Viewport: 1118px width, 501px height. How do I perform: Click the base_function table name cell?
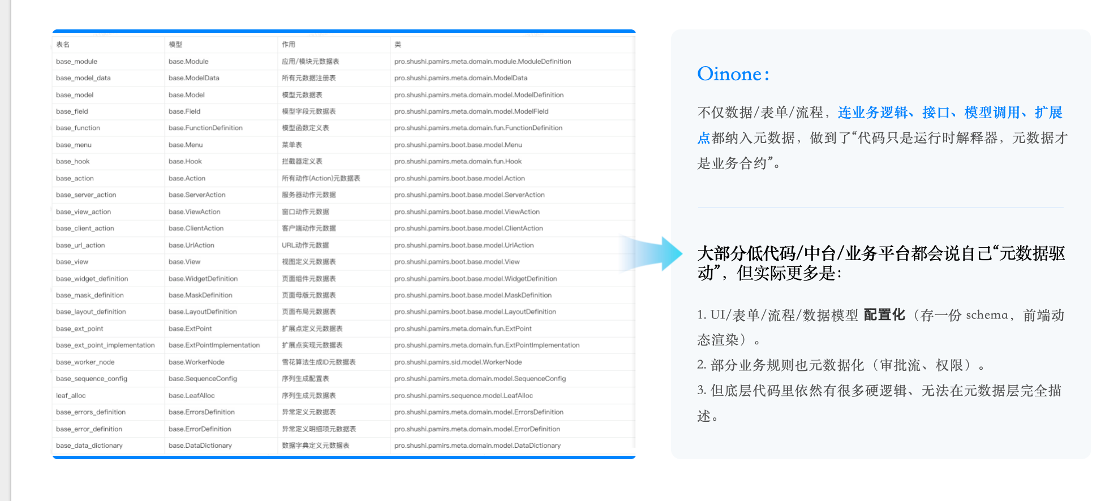(x=78, y=128)
